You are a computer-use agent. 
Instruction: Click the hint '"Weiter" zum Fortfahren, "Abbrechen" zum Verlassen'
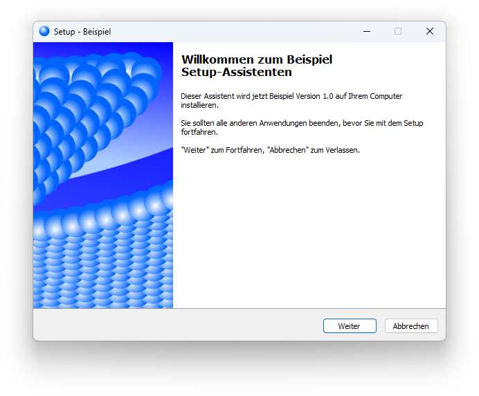click(270, 150)
